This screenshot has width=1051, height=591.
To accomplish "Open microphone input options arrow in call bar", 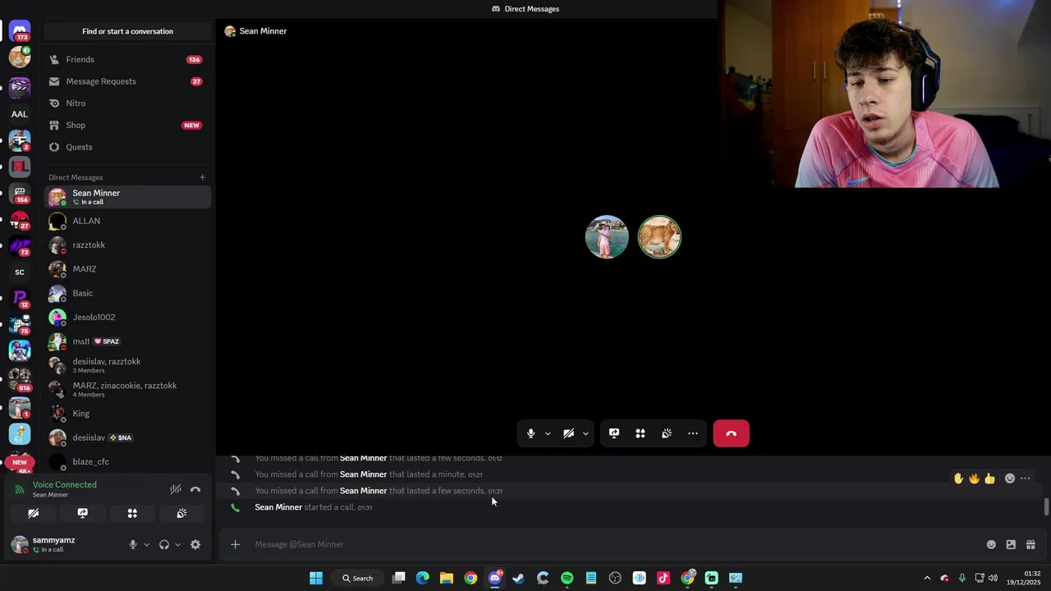I will point(548,433).
